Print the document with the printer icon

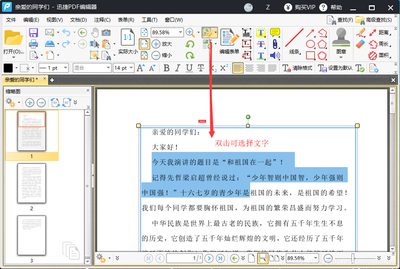[x=33, y=44]
